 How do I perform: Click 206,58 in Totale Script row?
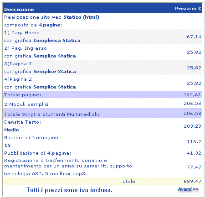192,114
